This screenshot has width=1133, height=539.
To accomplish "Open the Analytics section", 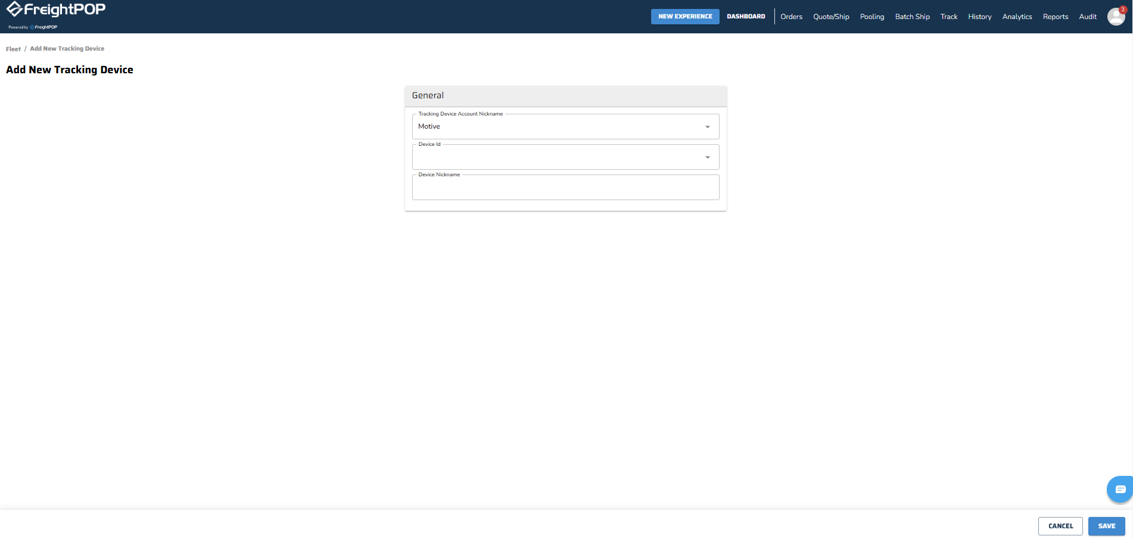I will [x=1017, y=17].
